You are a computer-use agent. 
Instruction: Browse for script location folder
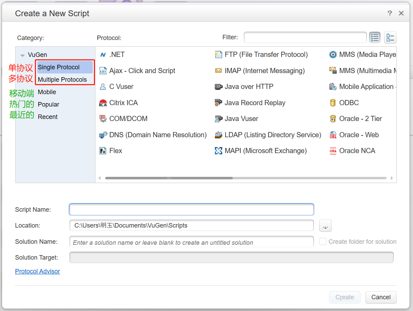tap(325, 225)
